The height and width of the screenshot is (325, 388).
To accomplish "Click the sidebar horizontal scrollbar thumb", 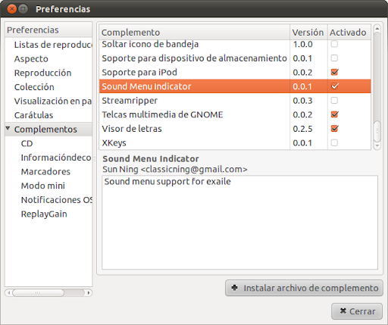I will pos(38,293).
